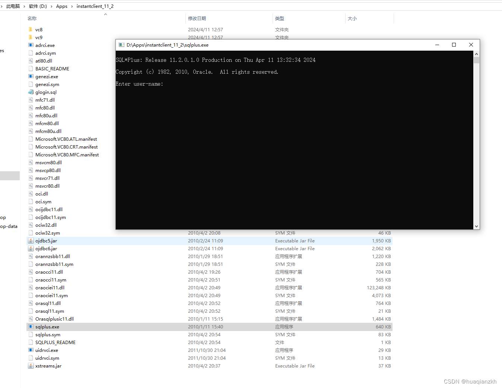
Task: Click the console scrollbar down arrow
Action: pyautogui.click(x=476, y=226)
